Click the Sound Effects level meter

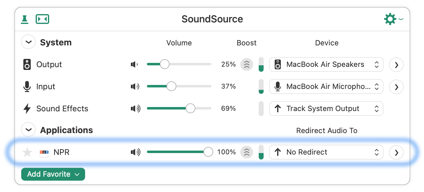coord(261,109)
